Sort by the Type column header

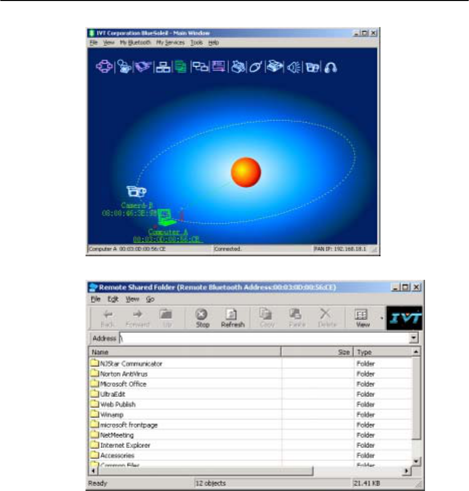[x=383, y=352]
